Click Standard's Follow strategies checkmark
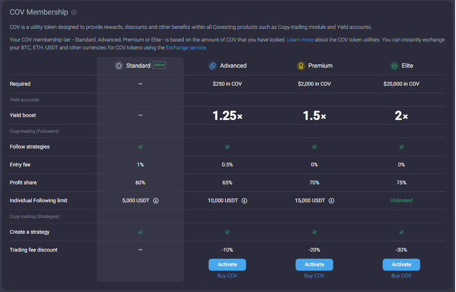The image size is (456, 292). pos(140,147)
